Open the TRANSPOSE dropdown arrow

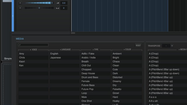[172, 46]
